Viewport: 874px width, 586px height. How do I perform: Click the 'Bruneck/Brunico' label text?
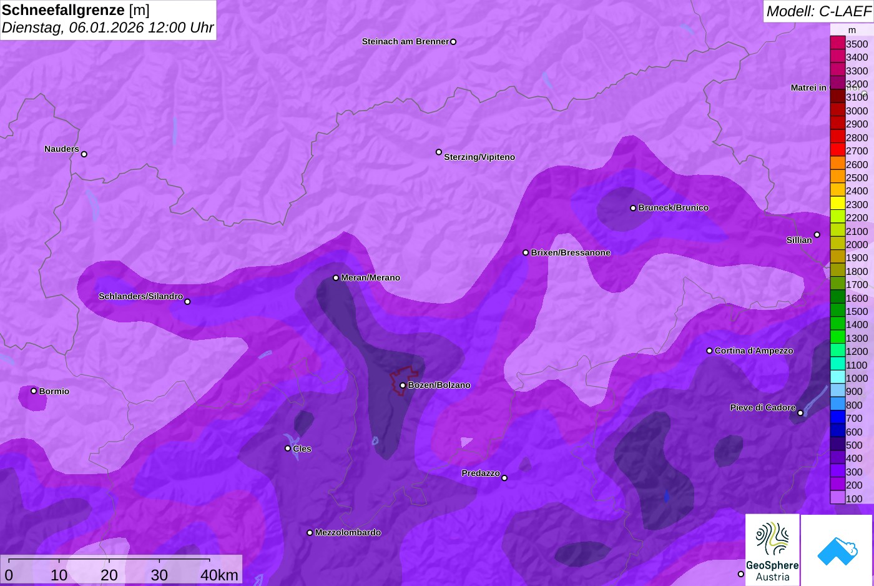[674, 208]
